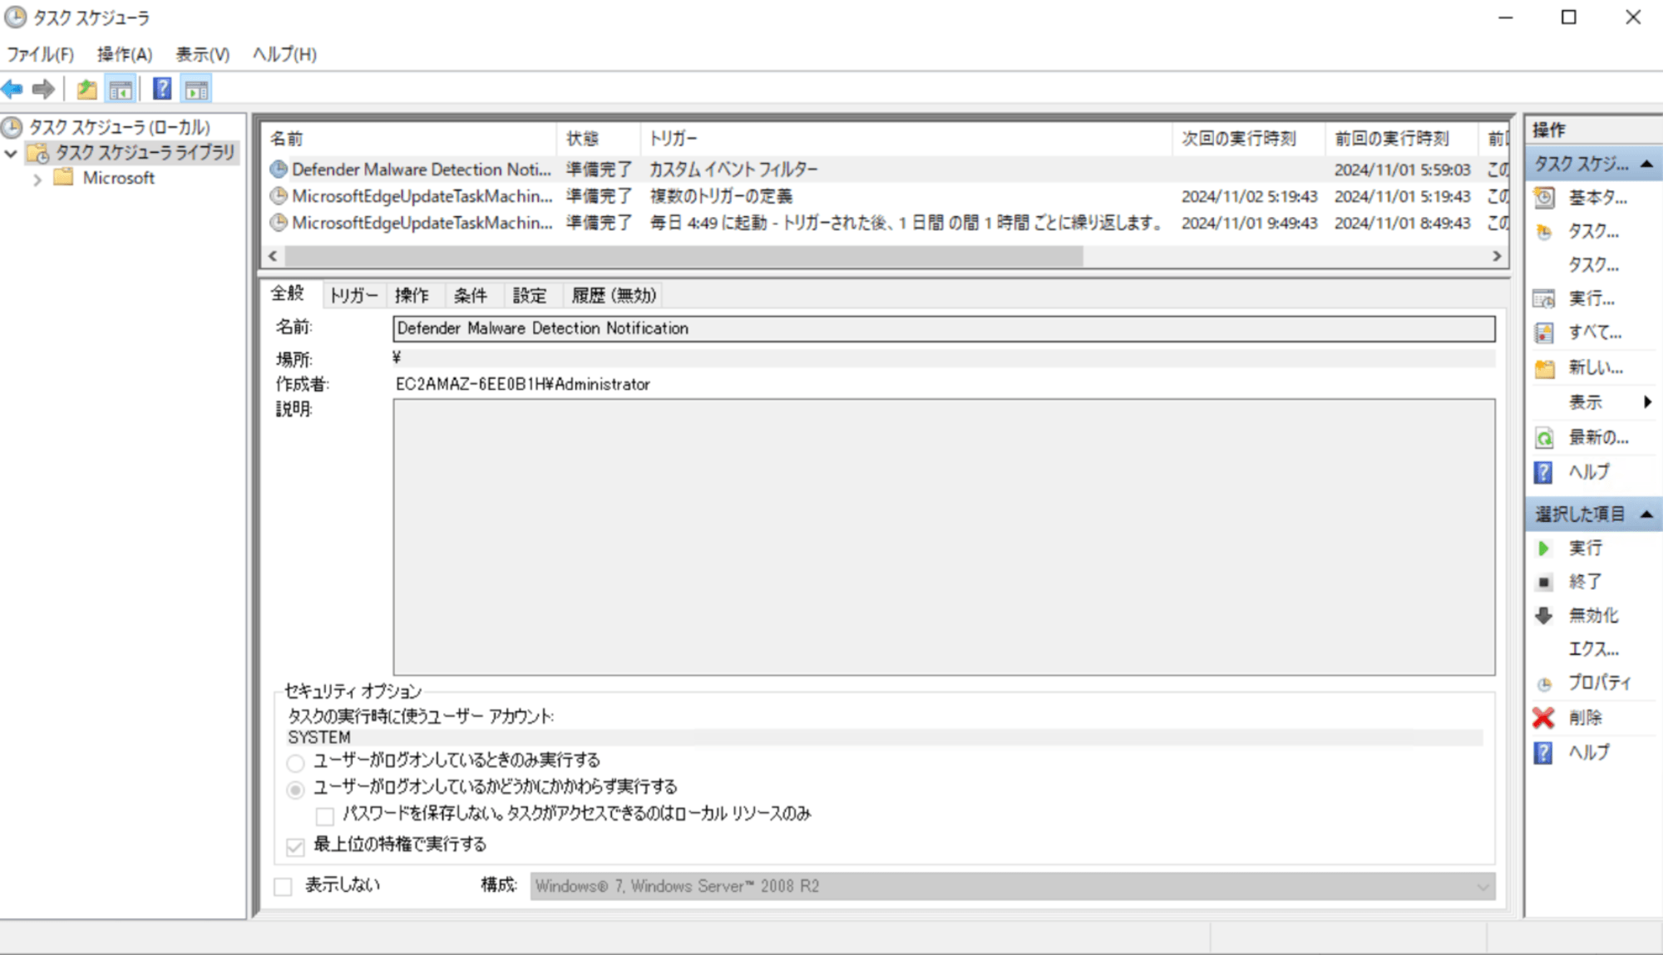
Task: Switch to the 設定 tab
Action: click(x=530, y=295)
